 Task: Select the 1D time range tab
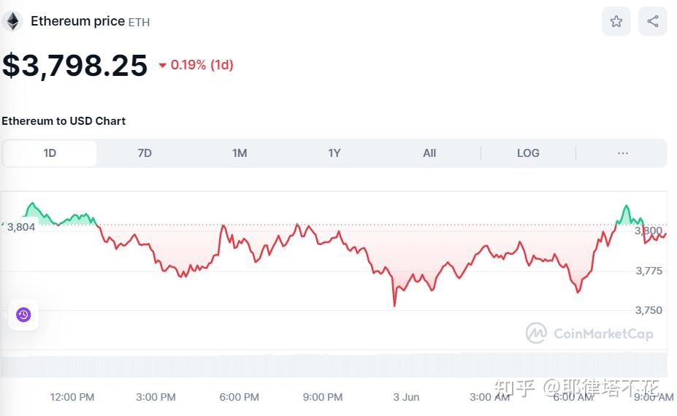click(50, 153)
